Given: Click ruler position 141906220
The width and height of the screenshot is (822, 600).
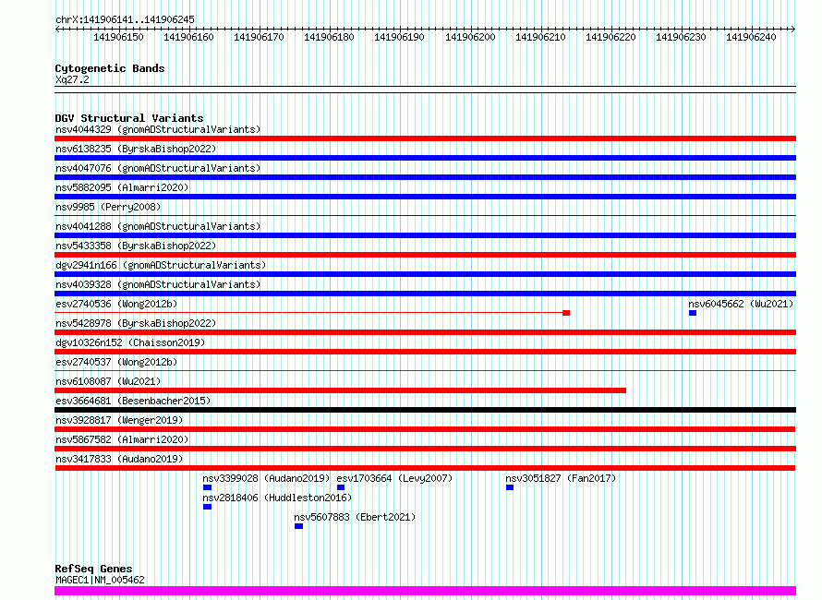Looking at the screenshot, I should tap(610, 37).
